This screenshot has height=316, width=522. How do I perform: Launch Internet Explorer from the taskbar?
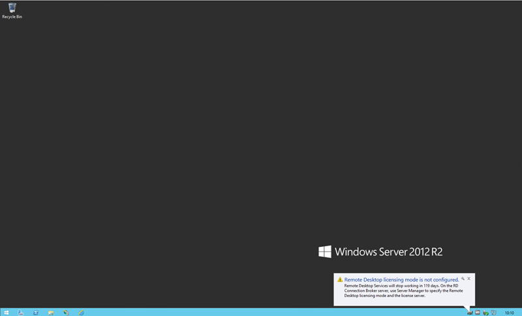(81, 312)
